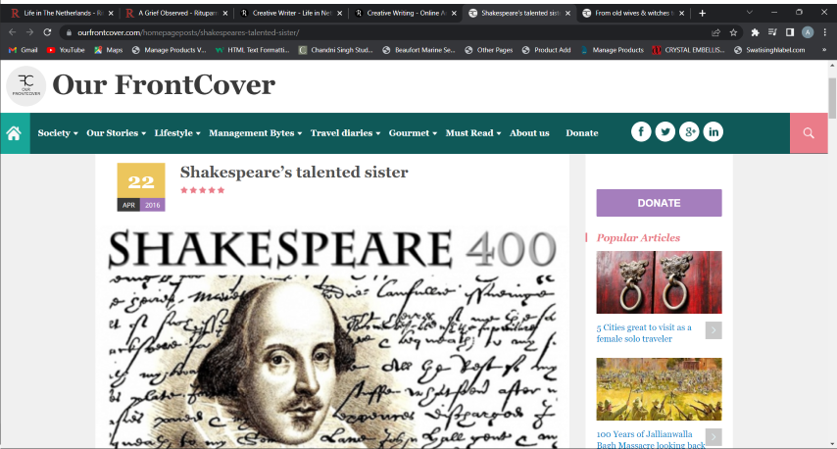This screenshot has height=449, width=837.
Task: Expand the Must Read menu
Action: [473, 133]
